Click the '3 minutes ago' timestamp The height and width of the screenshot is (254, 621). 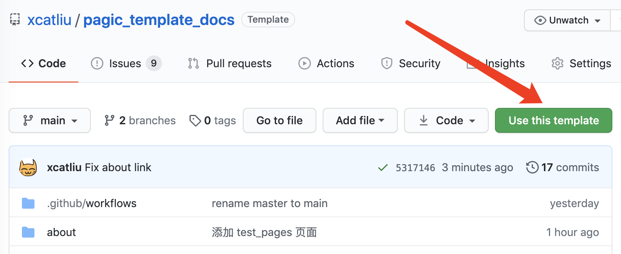tap(477, 167)
